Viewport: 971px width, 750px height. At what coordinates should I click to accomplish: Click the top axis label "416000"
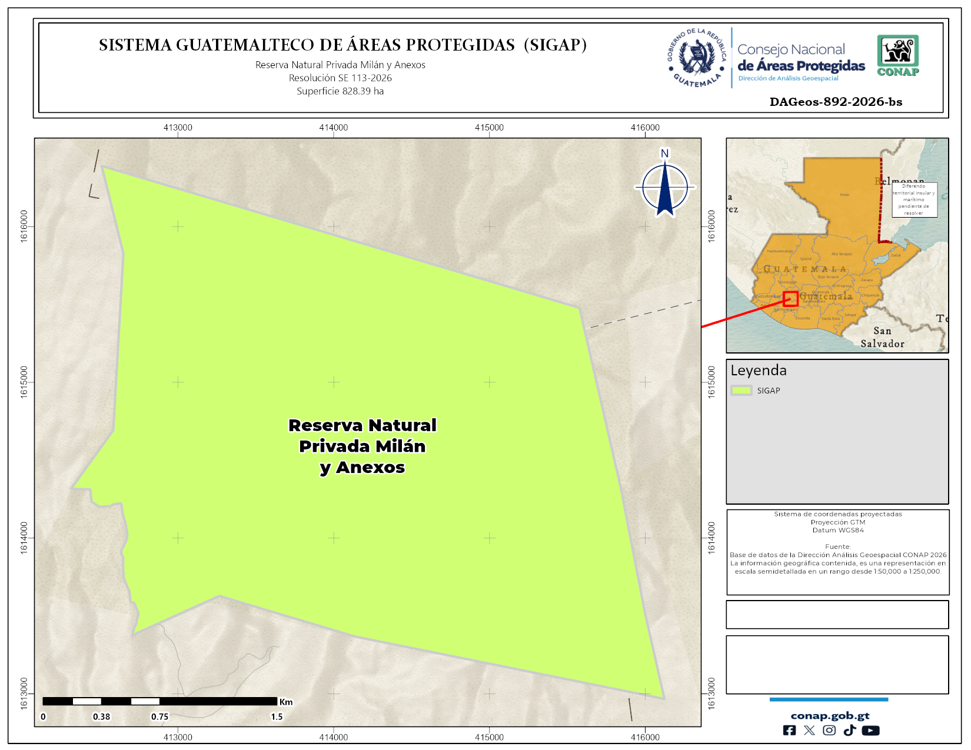click(645, 127)
